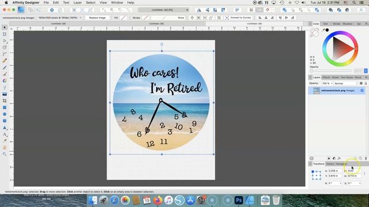Select the Ellipse shape tool

pyautogui.click(x=5, y=114)
